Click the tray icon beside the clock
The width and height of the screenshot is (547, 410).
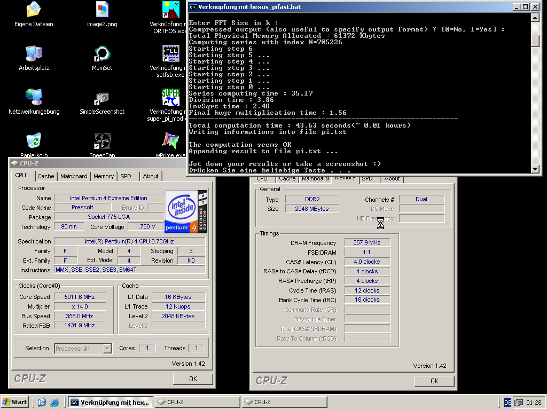pyautogui.click(x=519, y=403)
